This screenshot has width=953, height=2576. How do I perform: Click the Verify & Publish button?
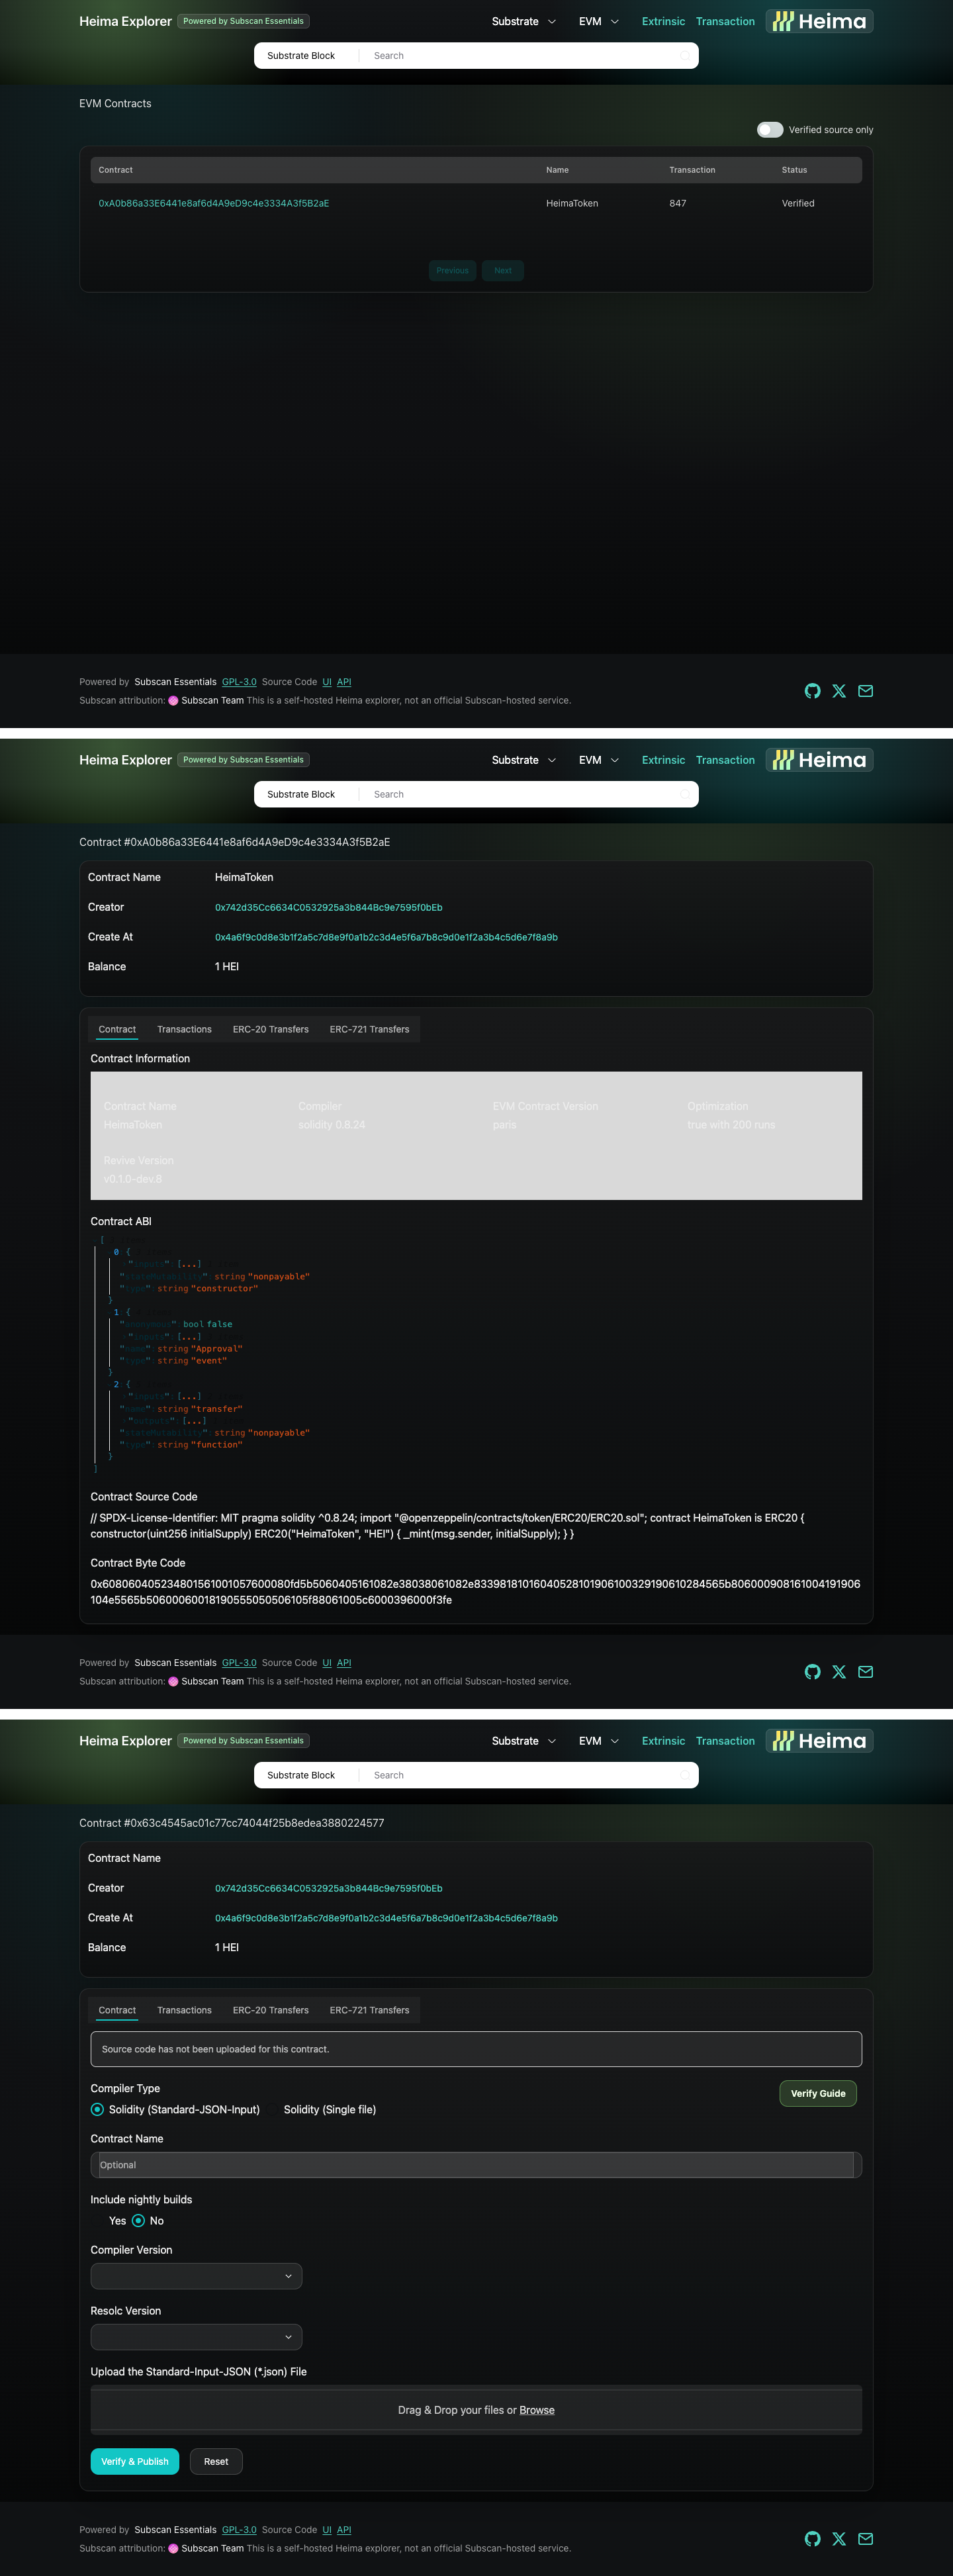pos(135,2461)
